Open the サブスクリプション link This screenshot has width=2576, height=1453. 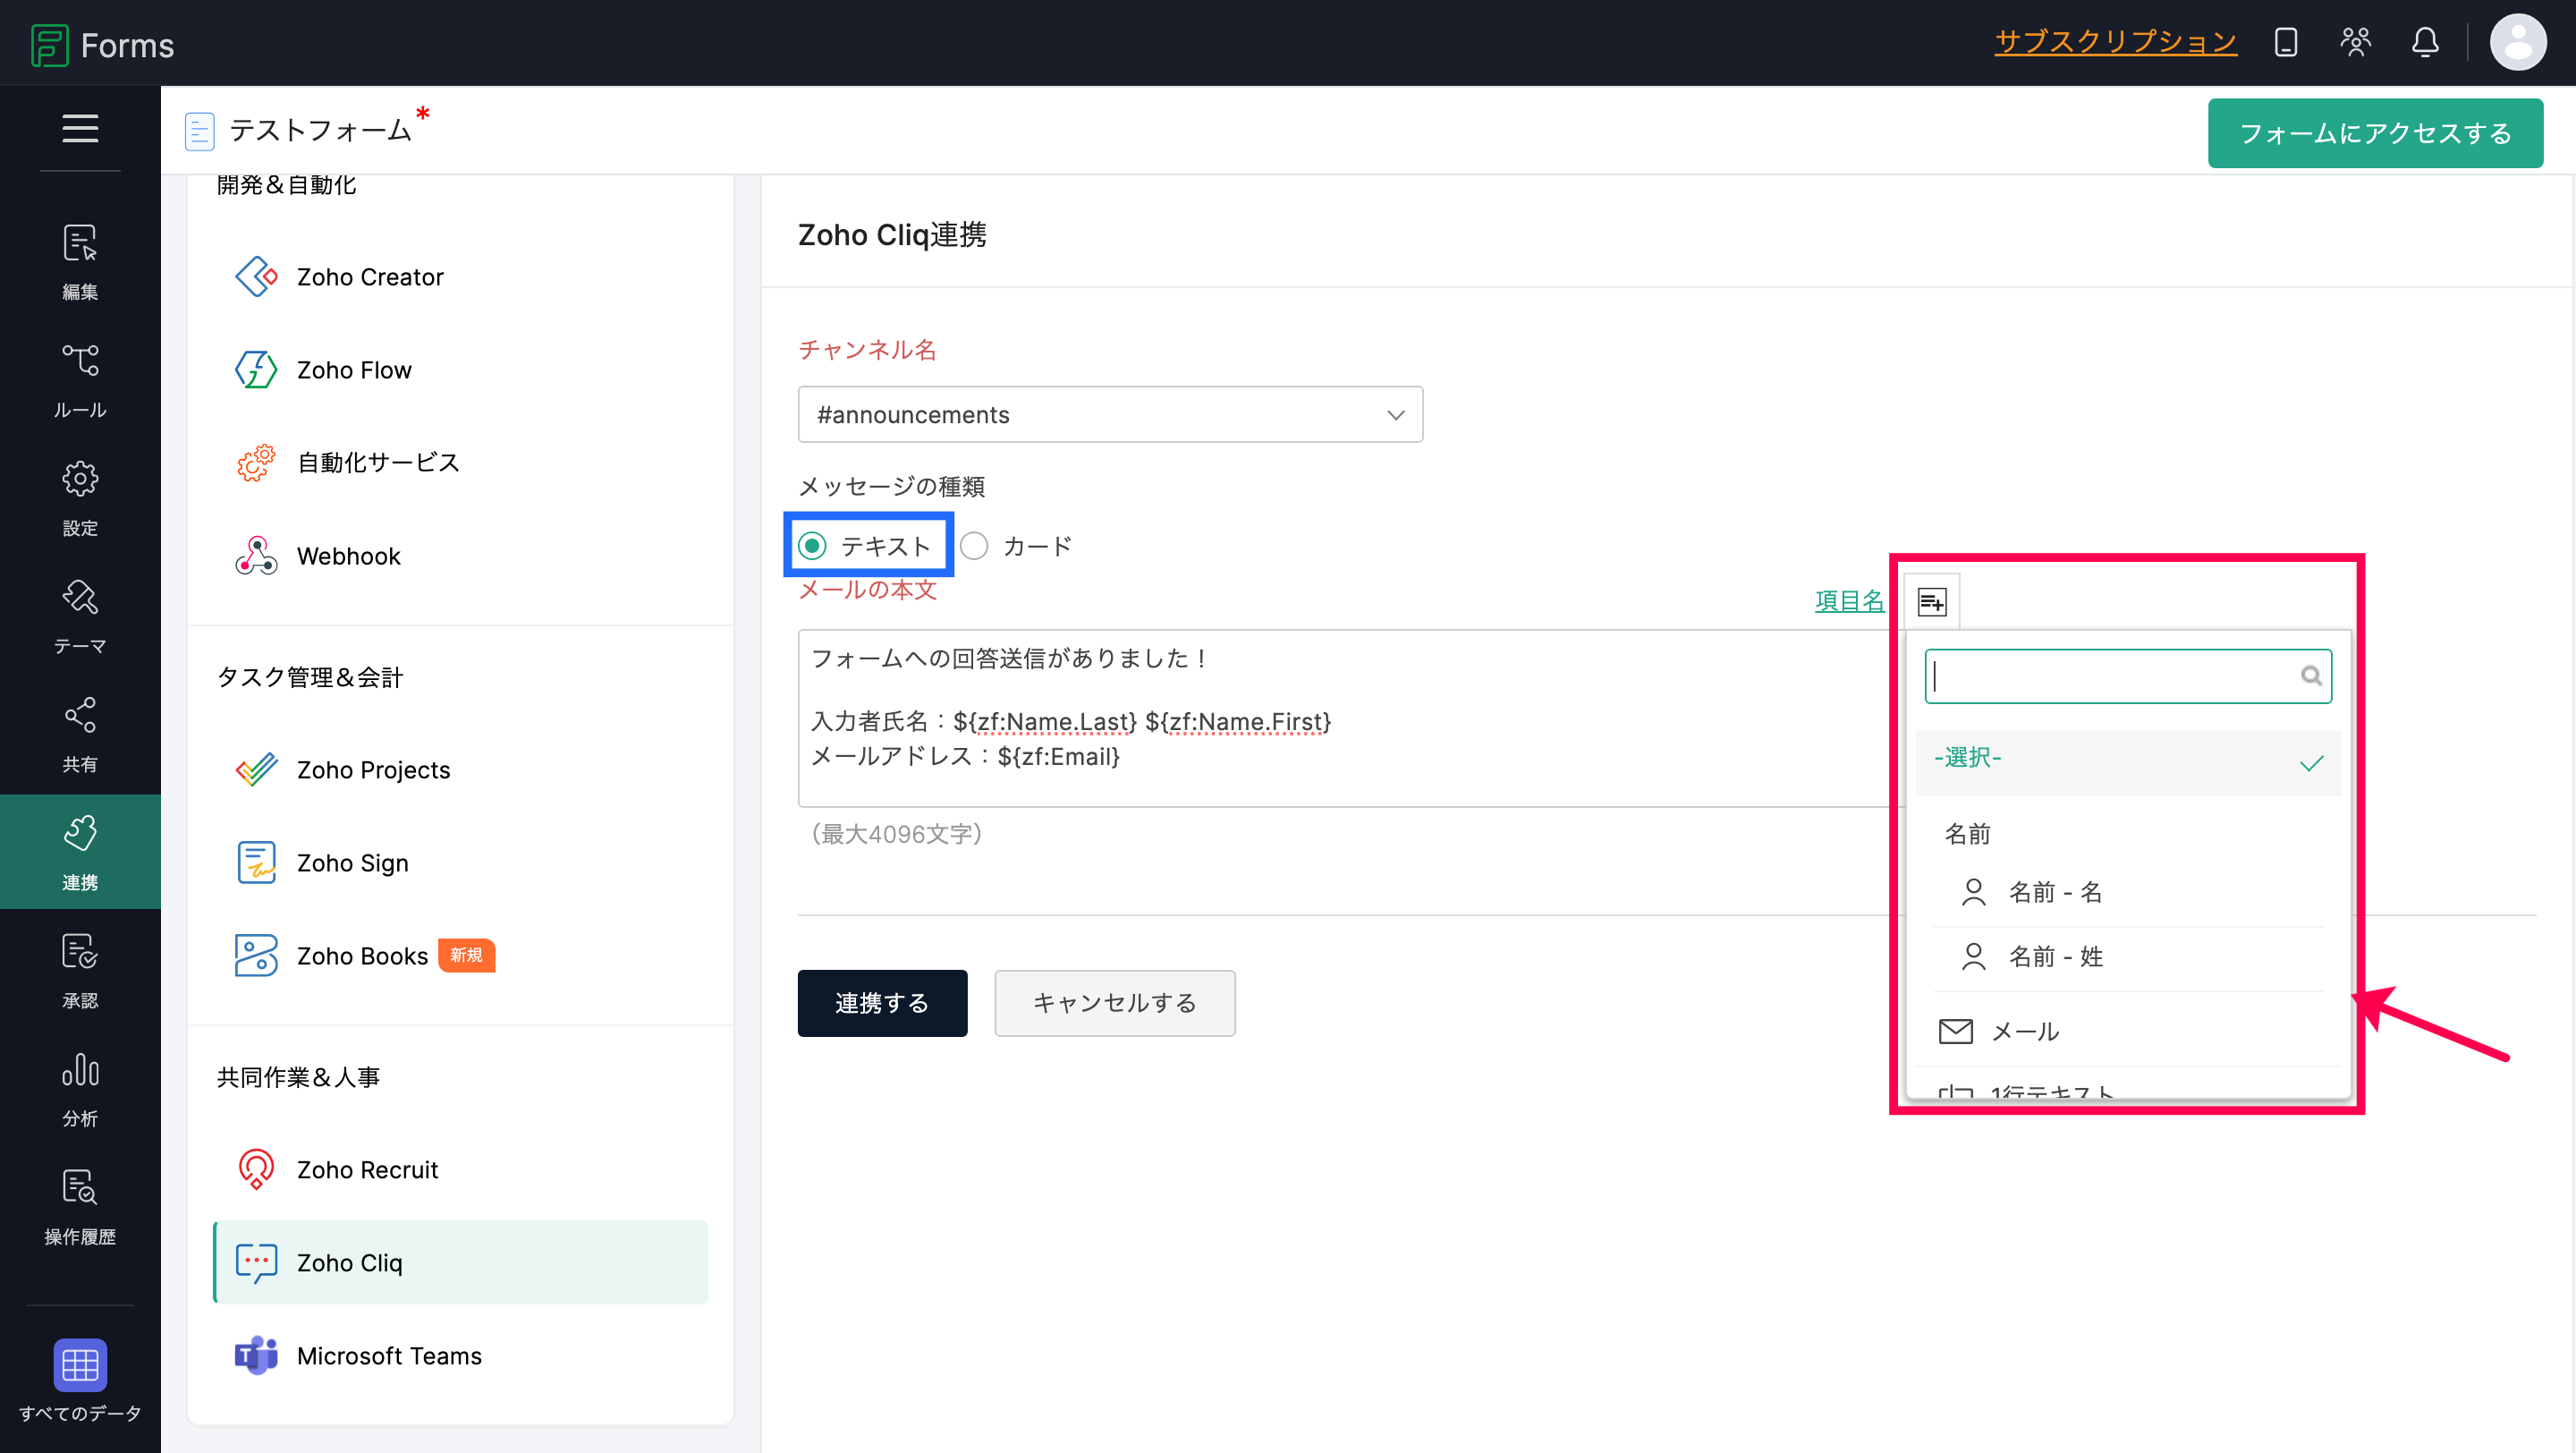(x=2116, y=42)
